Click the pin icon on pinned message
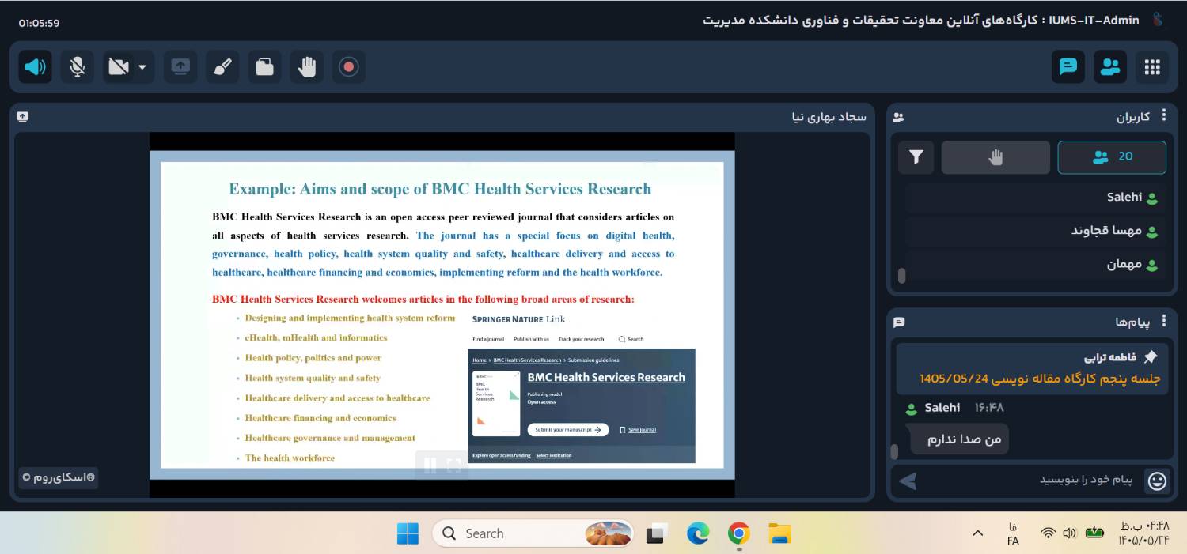The image size is (1187, 554). point(1151,357)
